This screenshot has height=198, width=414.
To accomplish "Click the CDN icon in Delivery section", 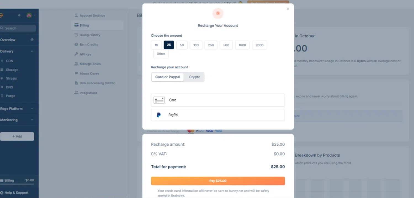I will coord(2,61).
